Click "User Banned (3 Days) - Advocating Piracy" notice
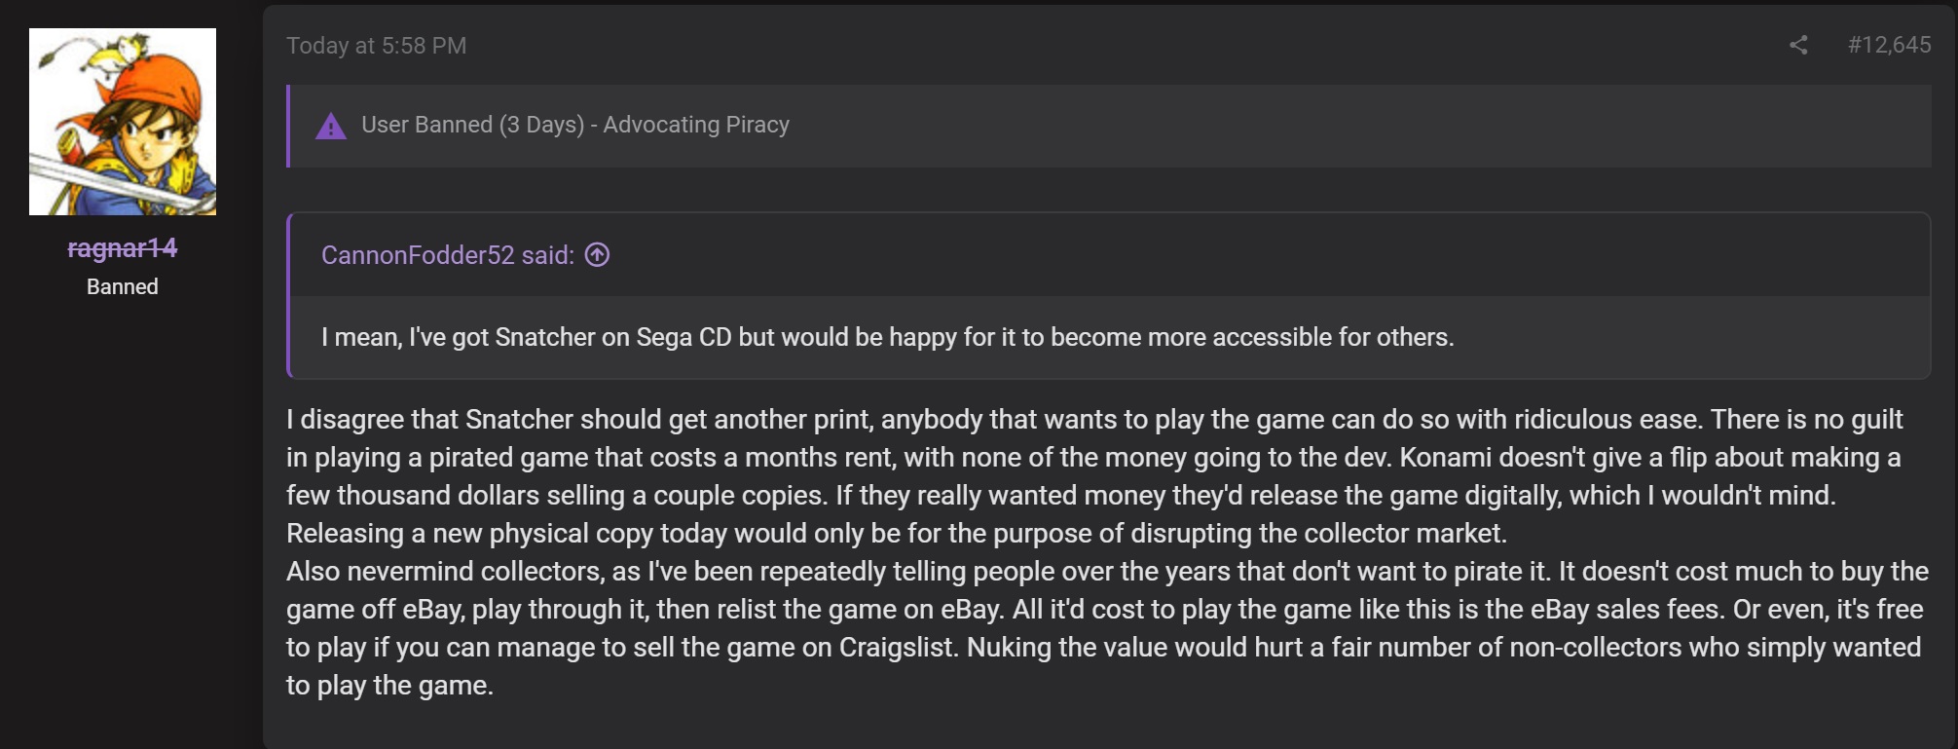Viewport: 1958px width, 749px height. pos(575,125)
